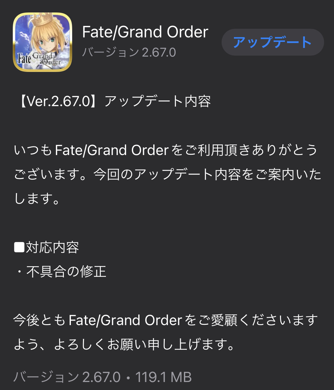Tap the バージョン 2.67.0 subtitle under the title
Viewport: 334px width, 390px height.
(129, 52)
